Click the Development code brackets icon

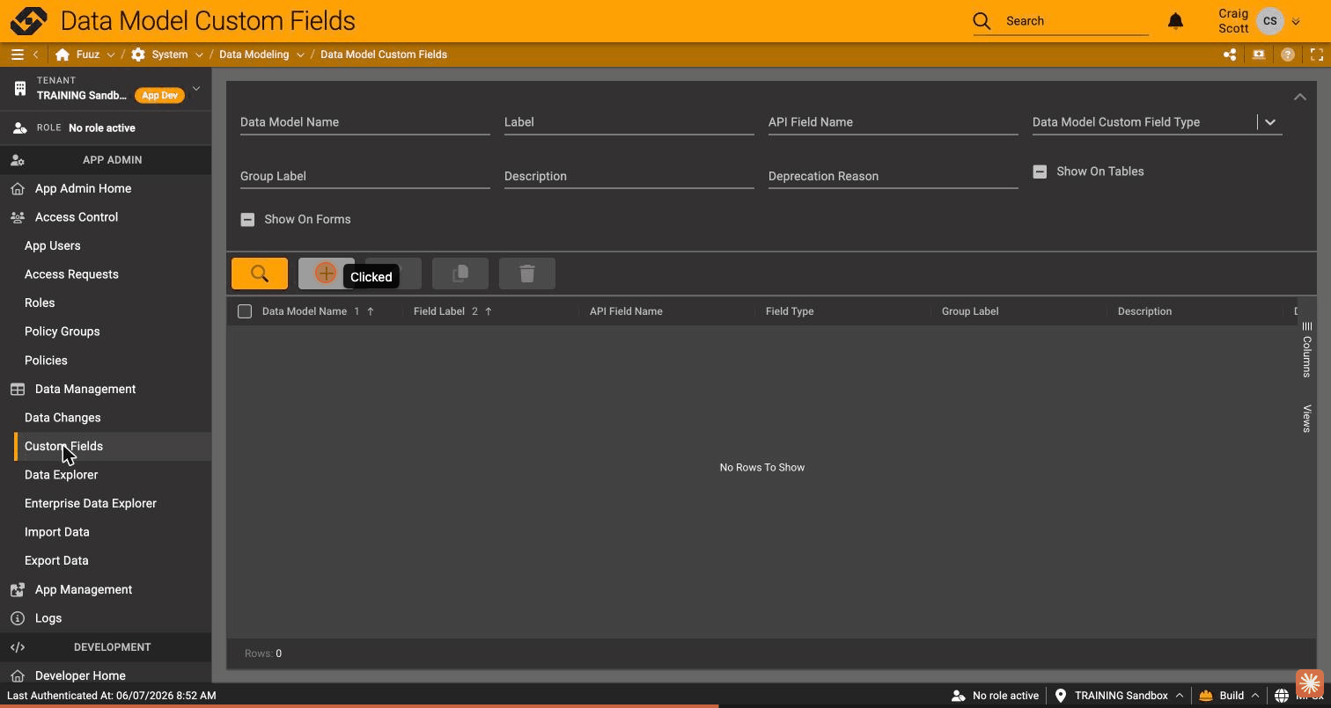[18, 647]
